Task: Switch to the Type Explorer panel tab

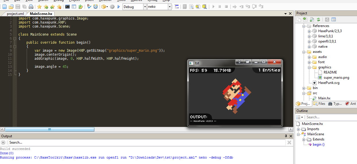Action: click(335, 104)
